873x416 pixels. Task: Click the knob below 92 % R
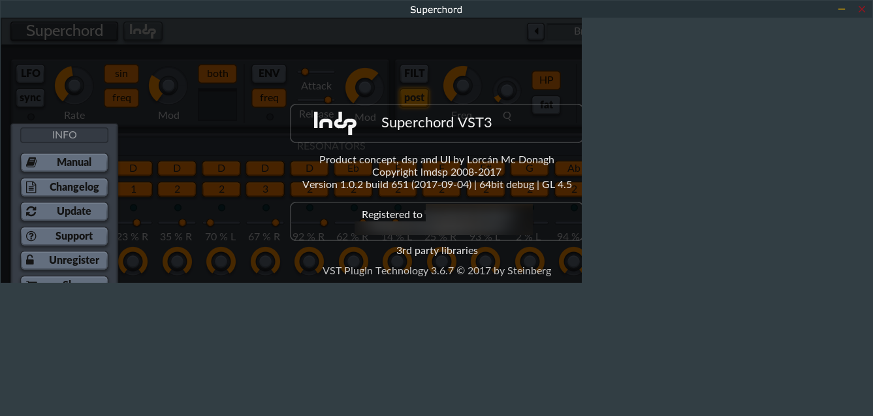click(x=309, y=261)
